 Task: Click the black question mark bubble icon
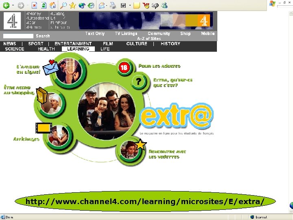click(138, 81)
